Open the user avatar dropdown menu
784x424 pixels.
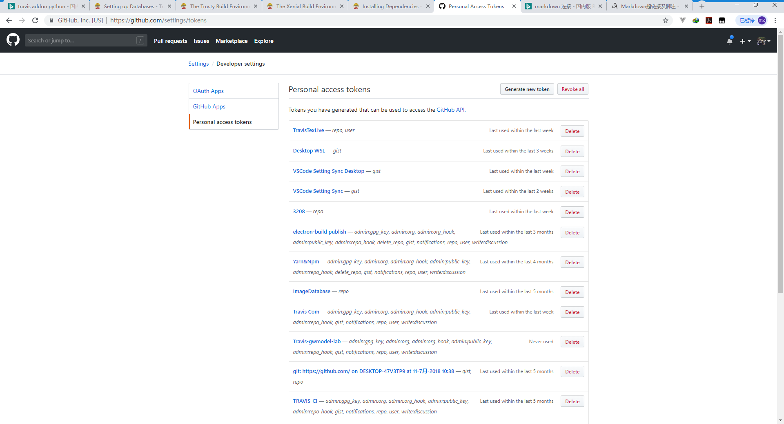(x=764, y=41)
